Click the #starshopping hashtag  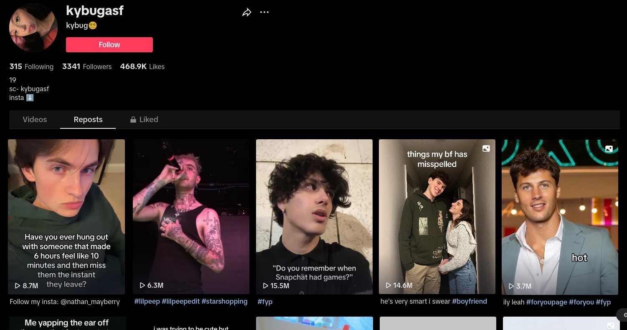coord(225,301)
